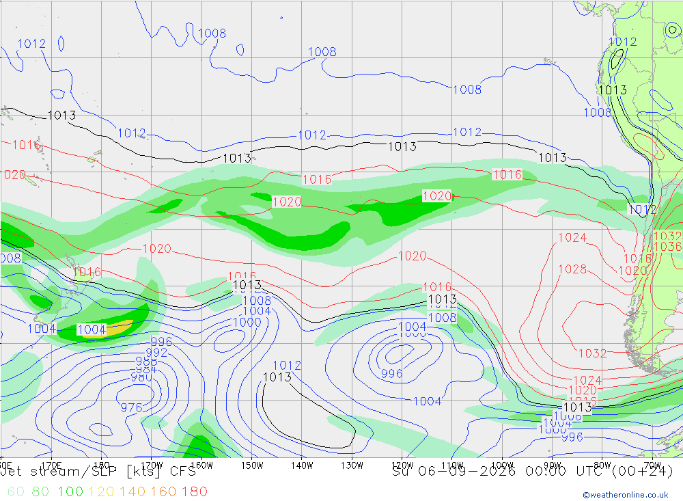683x501 pixels.
Task: Click the weatheronline.co.uk copyright link
Action: pos(626,494)
